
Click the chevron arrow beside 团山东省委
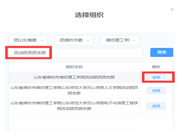coord(42,40)
